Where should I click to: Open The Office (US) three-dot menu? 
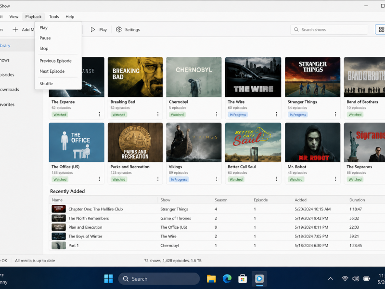coord(99,179)
